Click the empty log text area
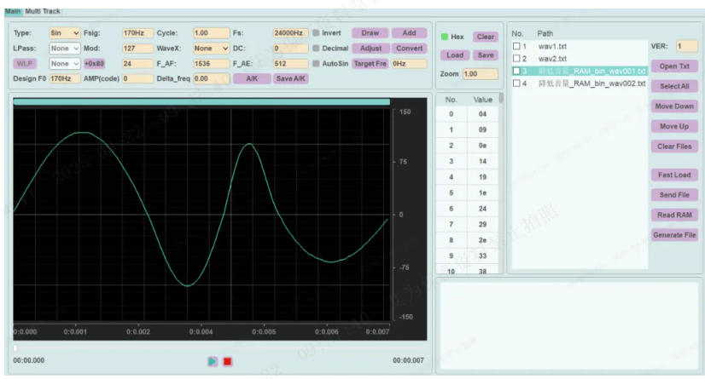Image resolution: width=705 pixels, height=379 pixels. tap(568, 325)
